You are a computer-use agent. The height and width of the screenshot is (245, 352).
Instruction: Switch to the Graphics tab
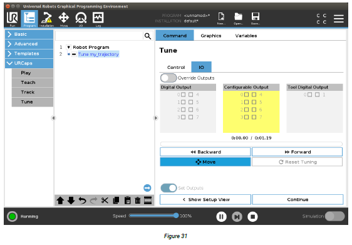pyautogui.click(x=211, y=36)
